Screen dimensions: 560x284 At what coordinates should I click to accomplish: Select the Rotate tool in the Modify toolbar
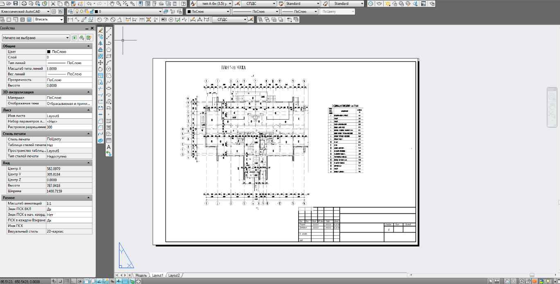(101, 69)
